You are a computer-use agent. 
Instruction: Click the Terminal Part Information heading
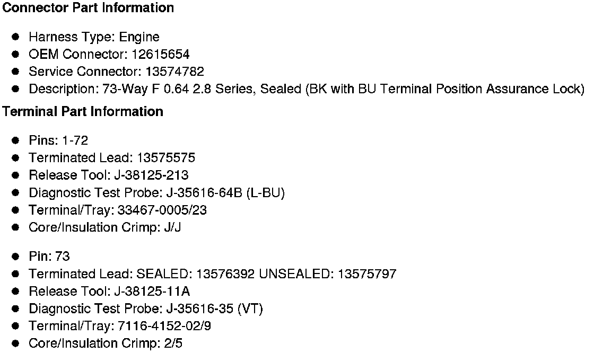click(x=83, y=112)
